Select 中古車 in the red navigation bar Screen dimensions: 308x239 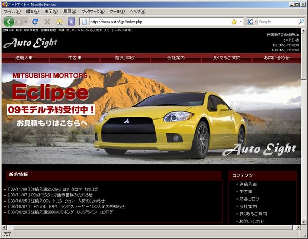[74, 58]
